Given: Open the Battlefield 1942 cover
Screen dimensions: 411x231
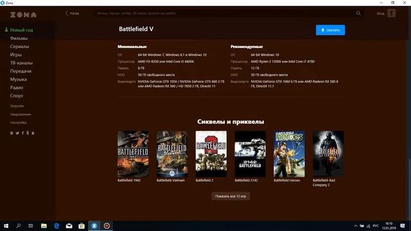Looking at the screenshot, I should (133, 154).
